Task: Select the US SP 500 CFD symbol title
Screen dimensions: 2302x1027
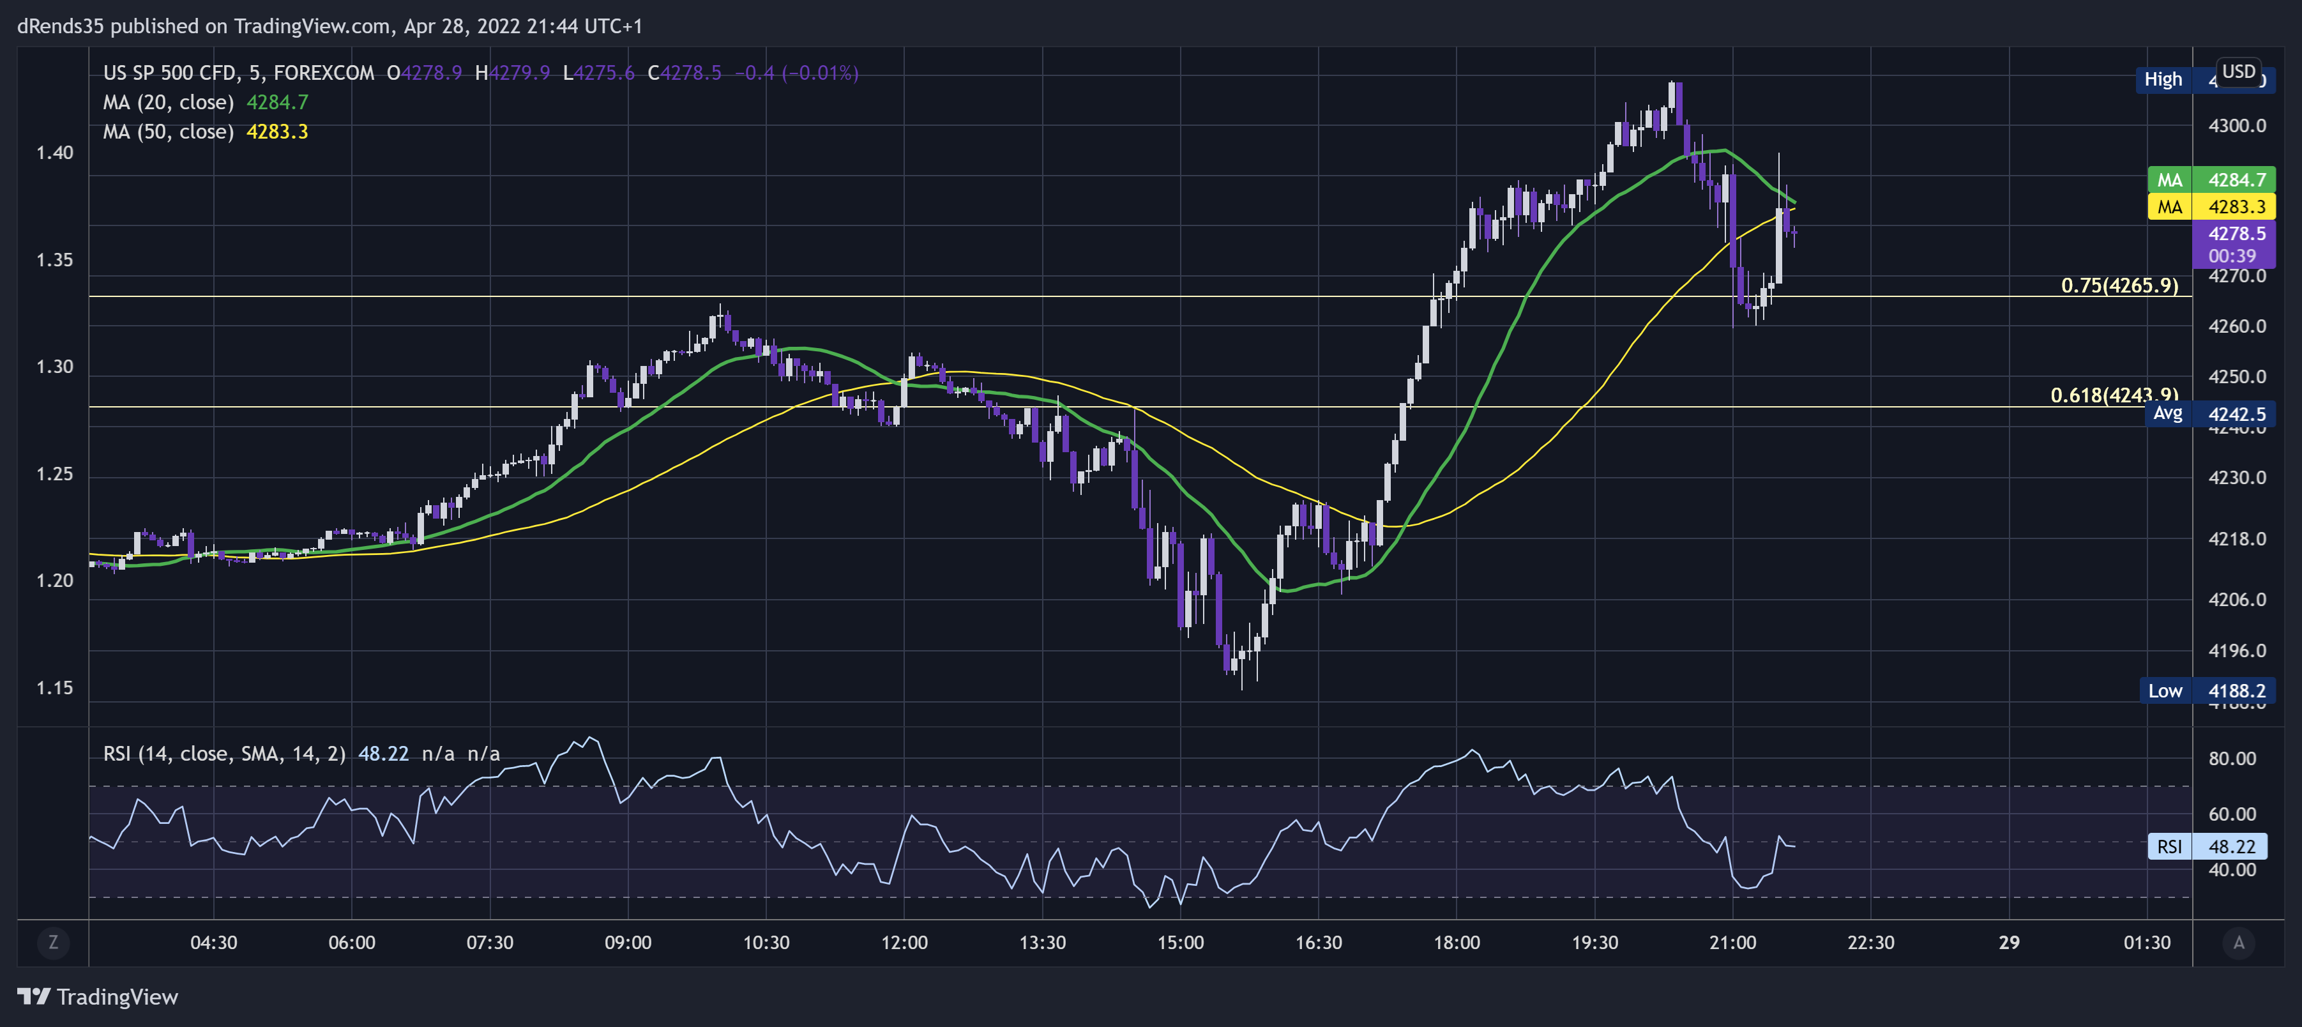Action: (239, 72)
